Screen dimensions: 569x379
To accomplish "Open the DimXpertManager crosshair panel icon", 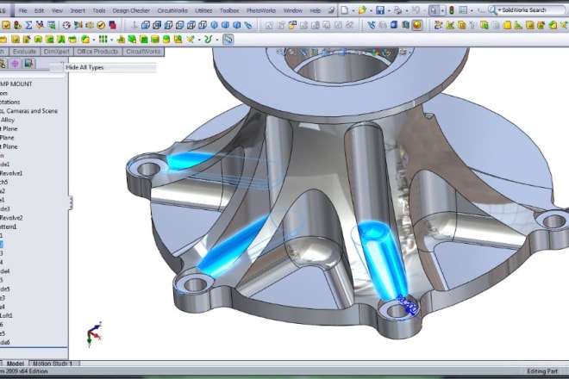I will 15,64.
